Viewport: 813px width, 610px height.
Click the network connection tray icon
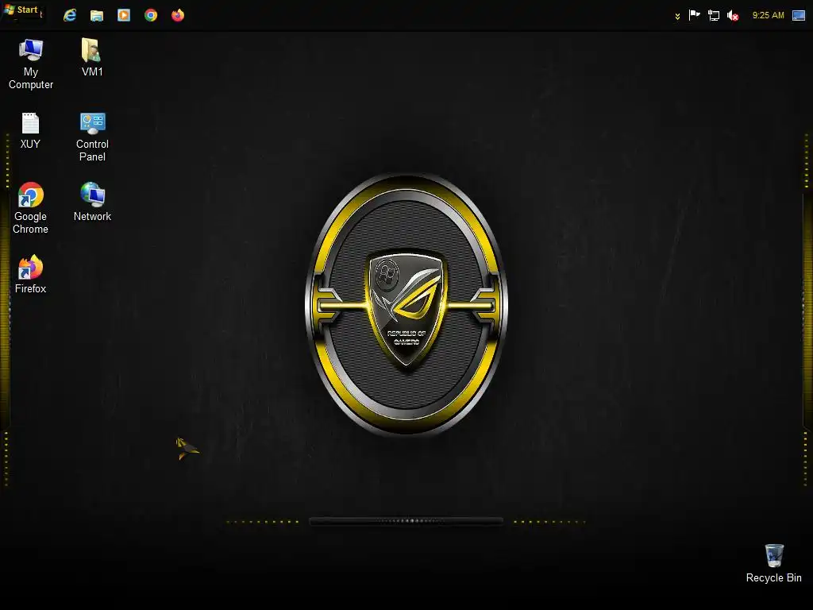pyautogui.click(x=714, y=16)
